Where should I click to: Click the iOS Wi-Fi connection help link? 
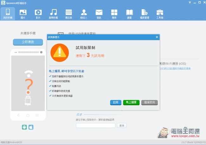tap(175, 68)
